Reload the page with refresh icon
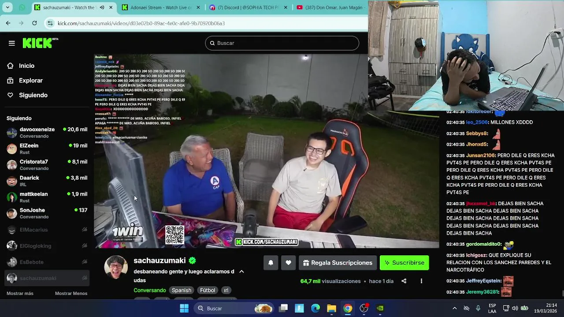 pyautogui.click(x=34, y=23)
